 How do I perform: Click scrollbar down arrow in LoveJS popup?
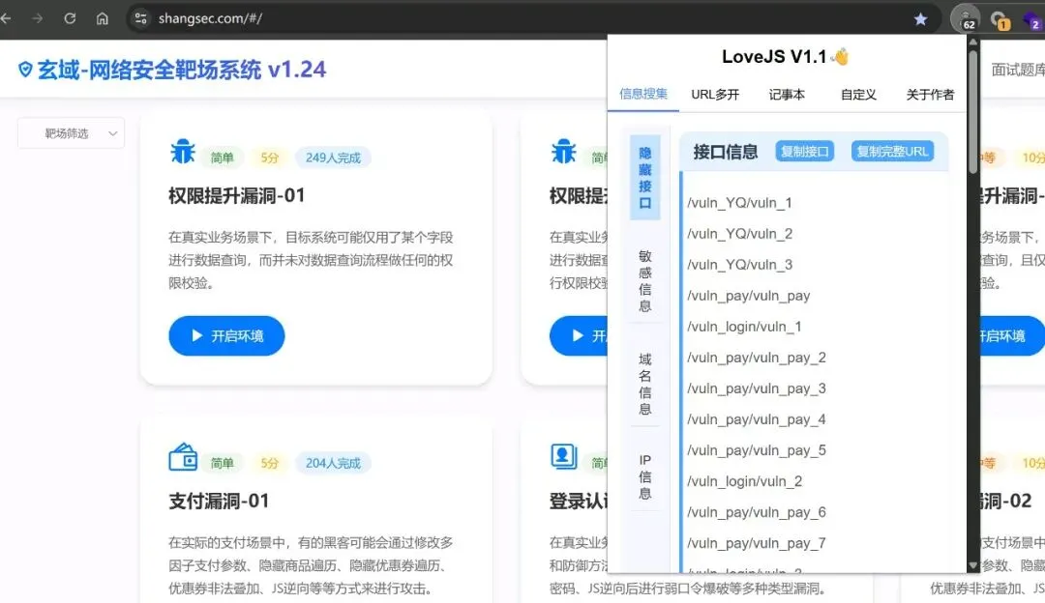pyautogui.click(x=973, y=565)
